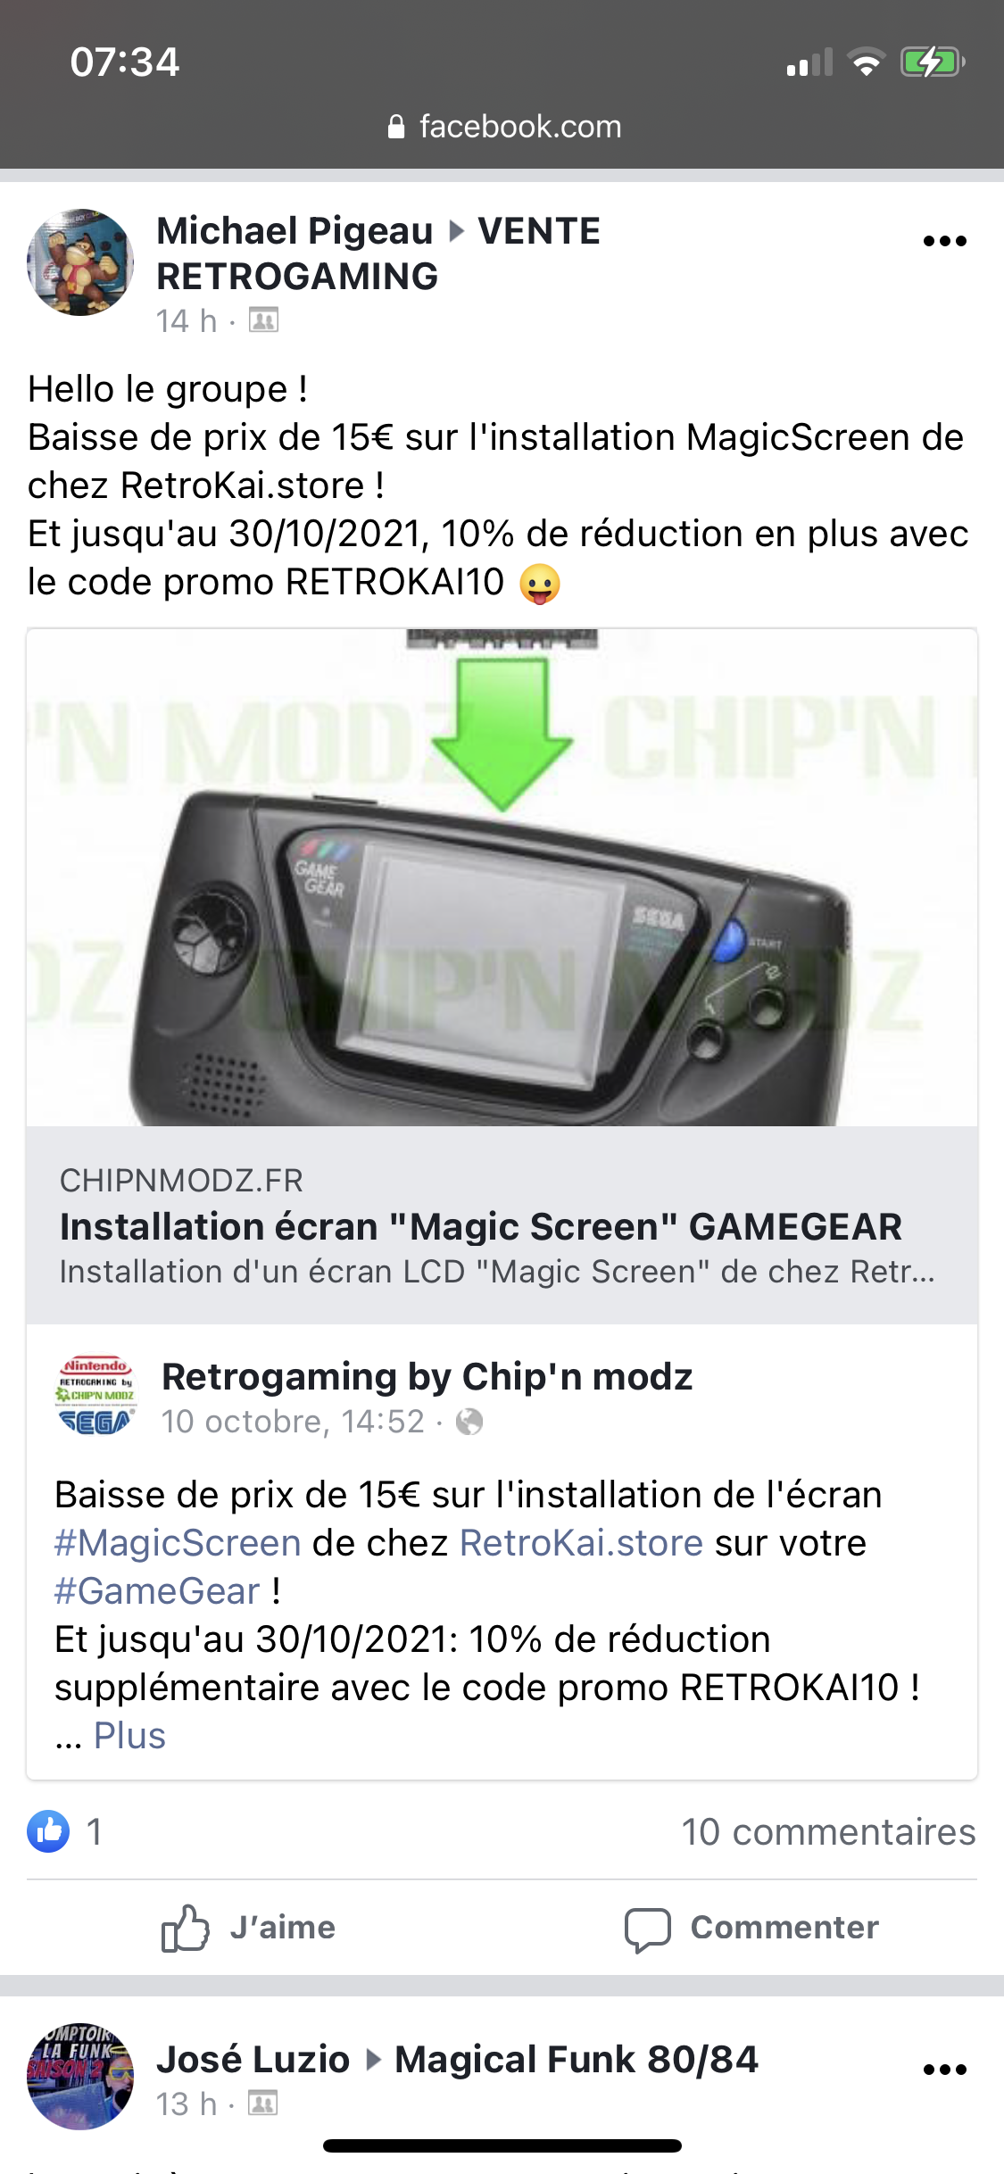Tap the facebook.com address bar
The height and width of the screenshot is (2174, 1004).
(504, 127)
